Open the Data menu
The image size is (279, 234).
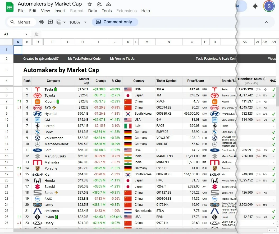coord(93,11)
